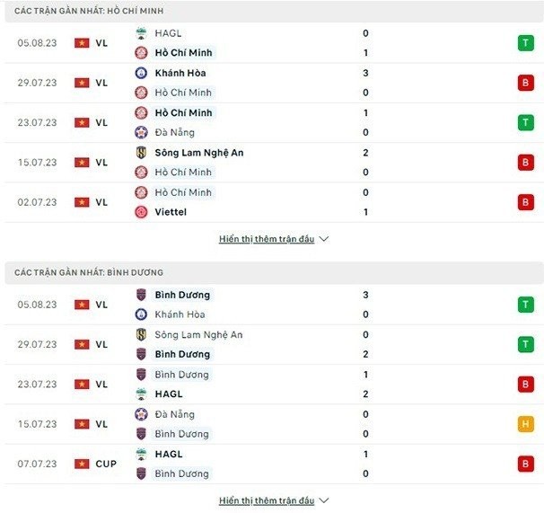Click the HAGL club logo in the 05.08.23 match
The width and height of the screenshot is (544, 513).
[x=141, y=33]
